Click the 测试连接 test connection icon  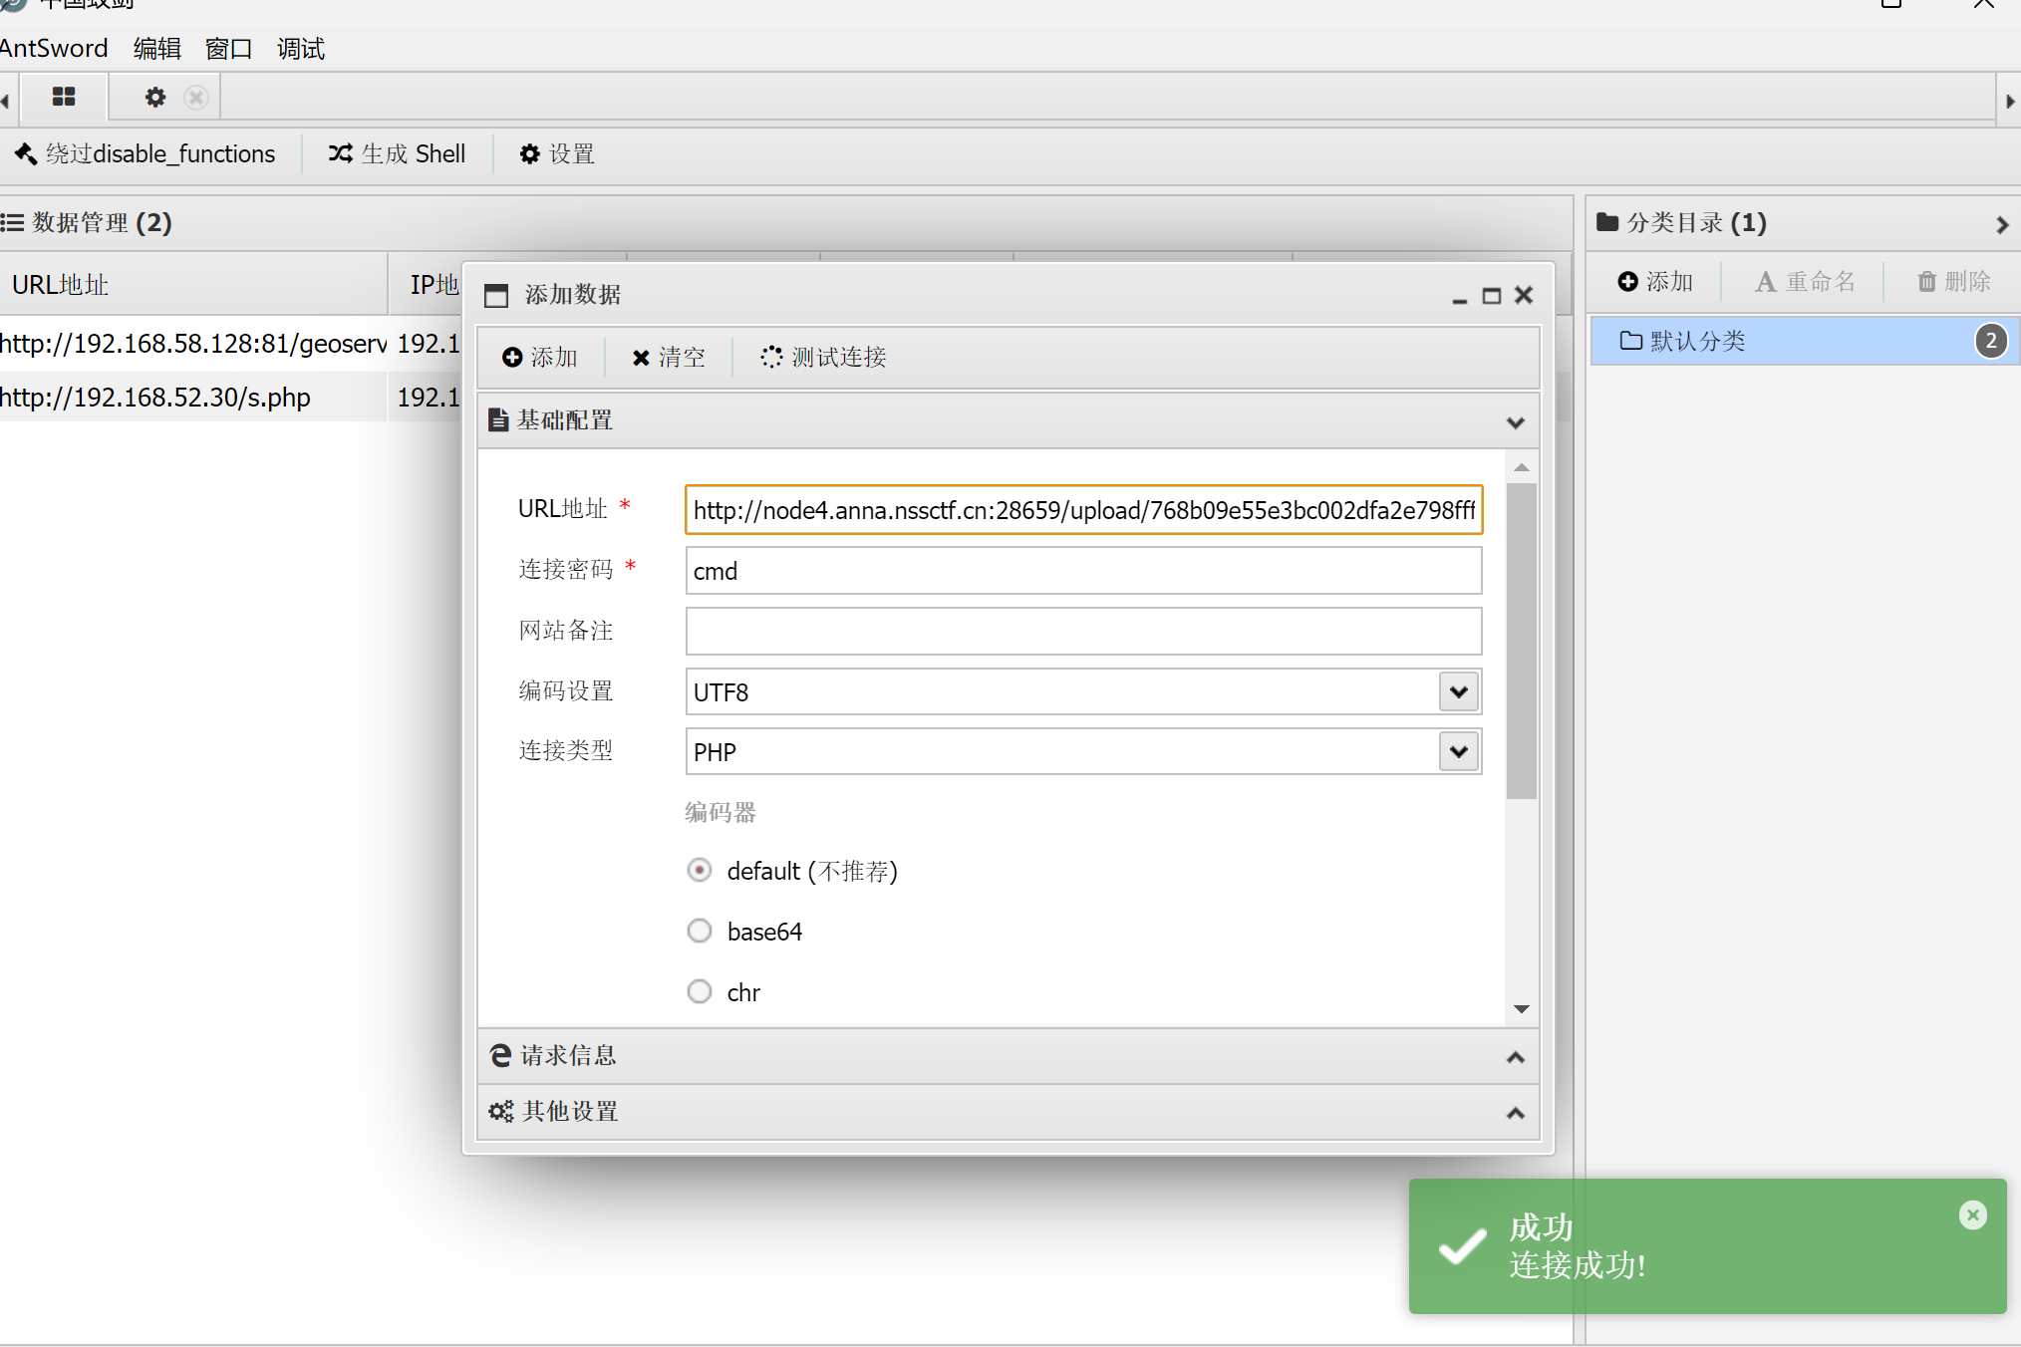click(771, 357)
